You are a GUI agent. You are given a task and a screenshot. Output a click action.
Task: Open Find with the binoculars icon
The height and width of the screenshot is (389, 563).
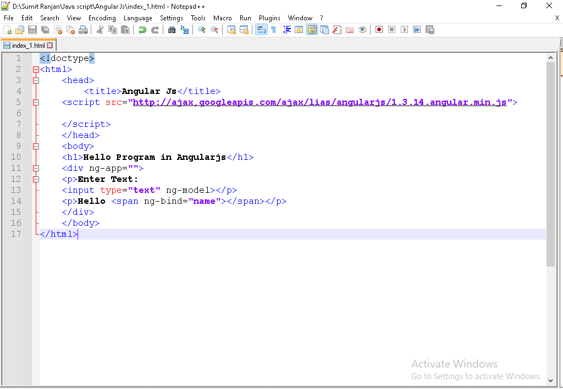tap(172, 30)
